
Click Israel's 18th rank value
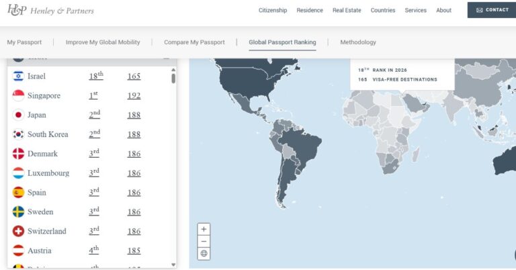pyautogui.click(x=96, y=76)
